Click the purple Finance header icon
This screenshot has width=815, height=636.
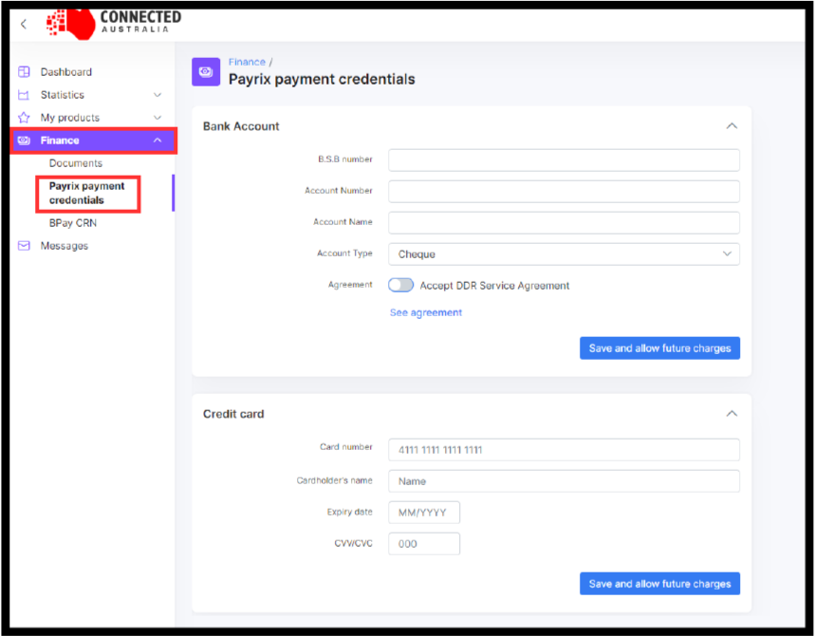click(x=206, y=72)
